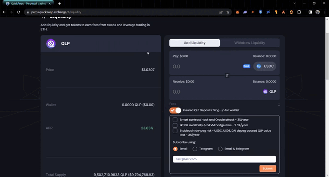329x177 pixels.
Task: Open the MetaMask fox extension
Action: [237, 12]
